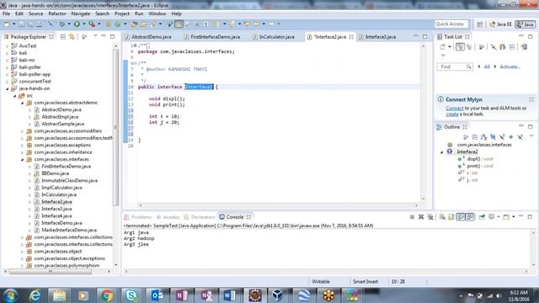Expand com.javaclasses.inheritance package
Image resolution: width=539 pixels, height=303 pixels.
23,152
